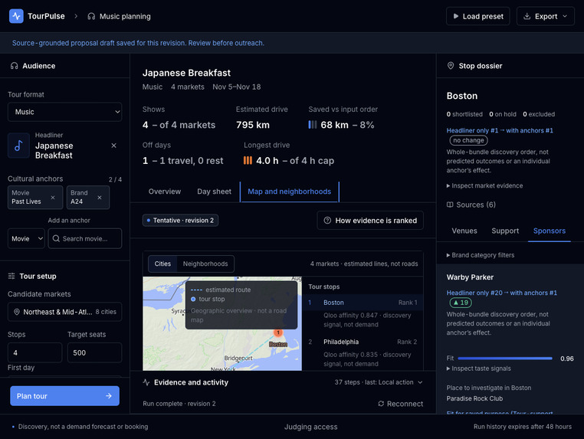Open the Export dropdown menu
The width and height of the screenshot is (584, 439).
pos(545,16)
